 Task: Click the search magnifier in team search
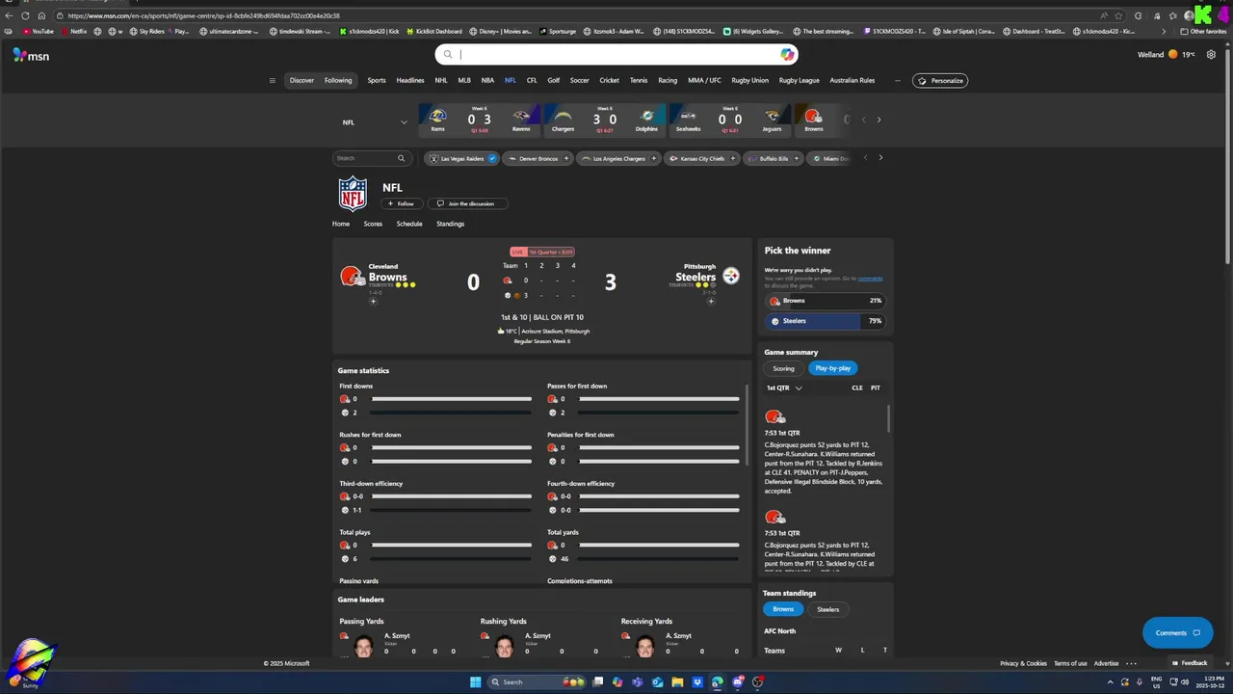coord(402,158)
